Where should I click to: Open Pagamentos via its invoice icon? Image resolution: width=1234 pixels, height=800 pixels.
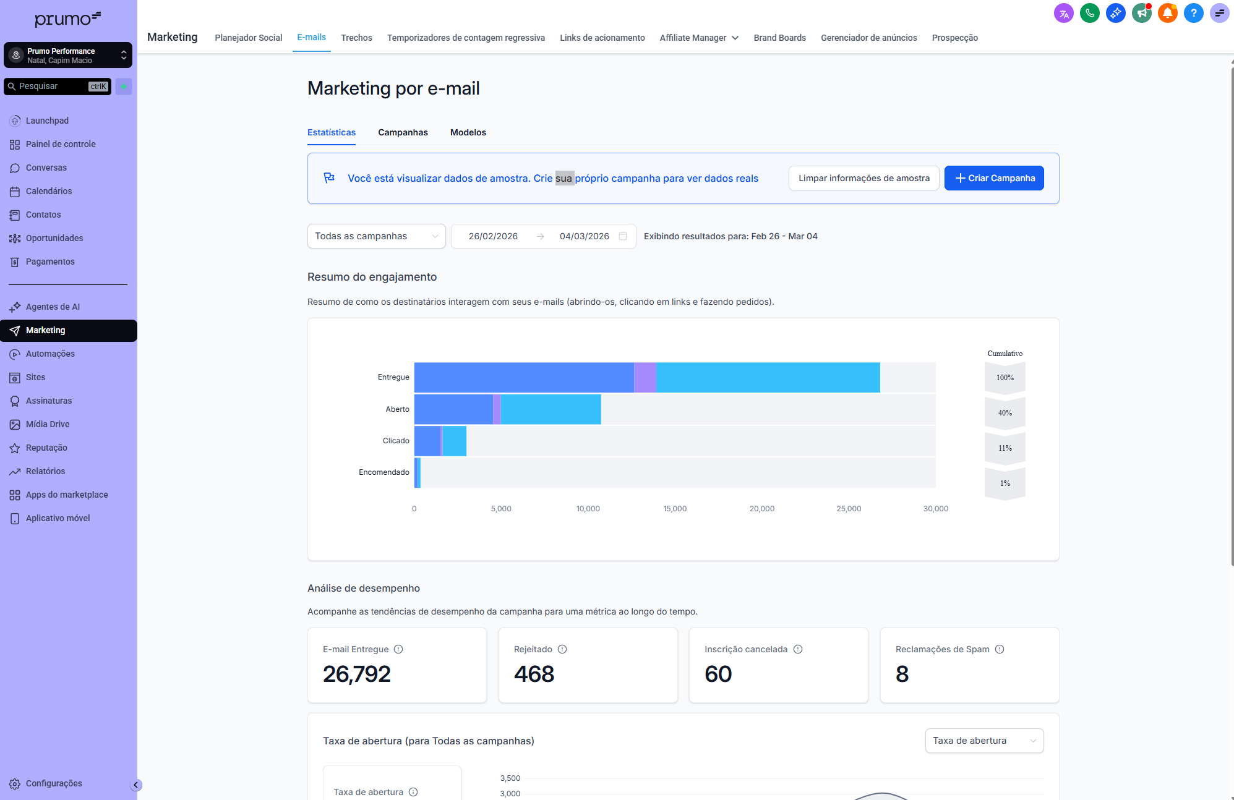[15, 262]
